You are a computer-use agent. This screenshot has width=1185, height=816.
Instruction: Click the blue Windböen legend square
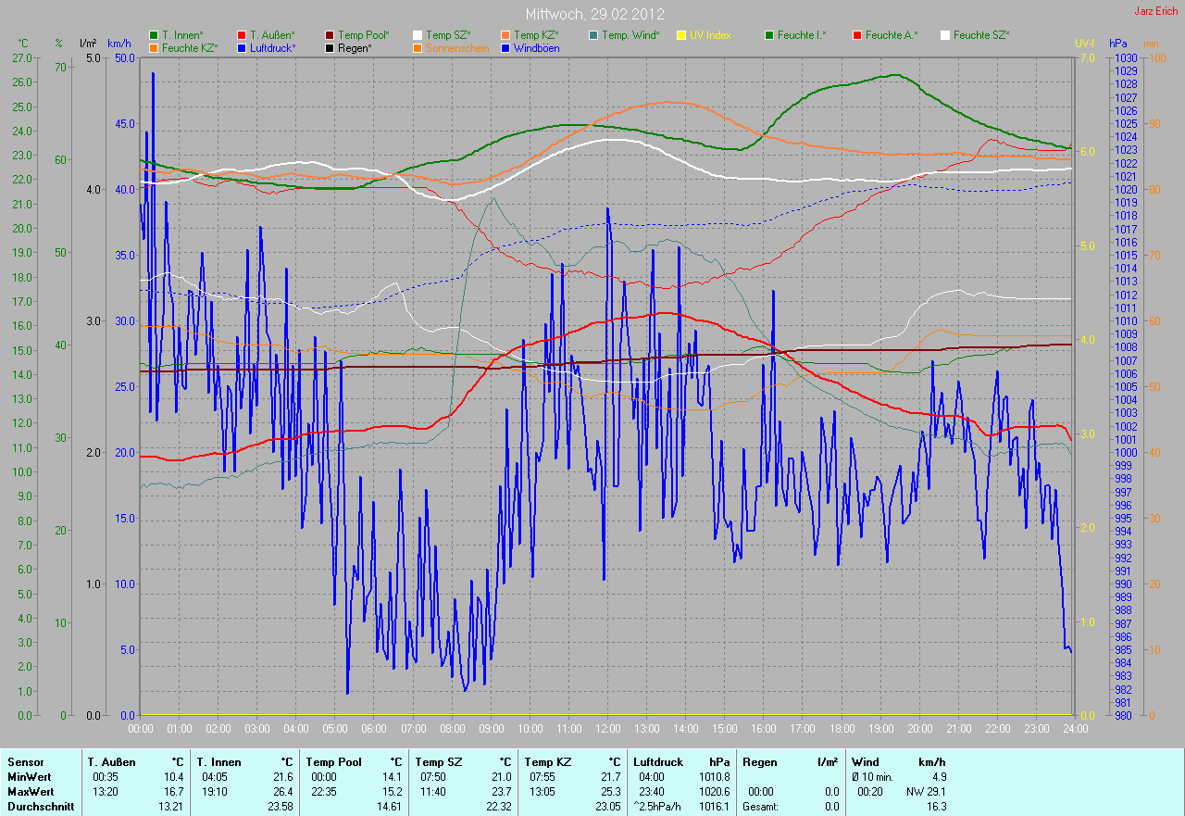[x=505, y=47]
